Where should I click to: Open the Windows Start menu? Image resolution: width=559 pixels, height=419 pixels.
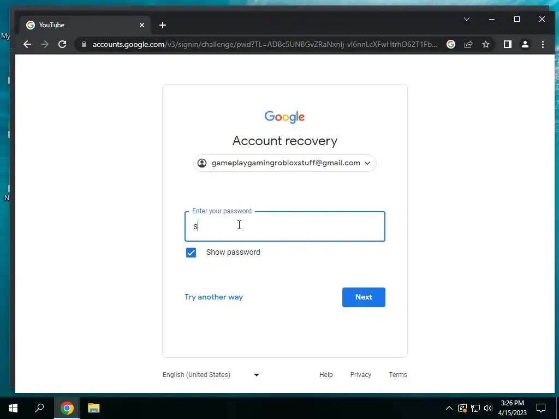(13, 408)
